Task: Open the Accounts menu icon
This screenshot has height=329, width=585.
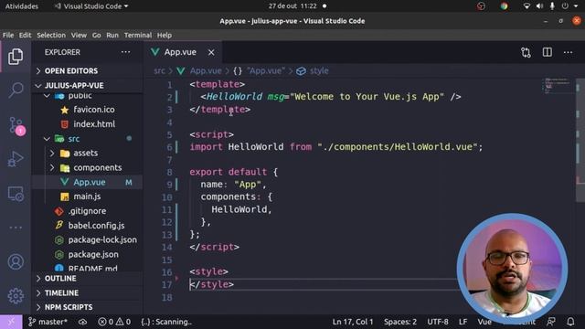Action: pos(16,262)
